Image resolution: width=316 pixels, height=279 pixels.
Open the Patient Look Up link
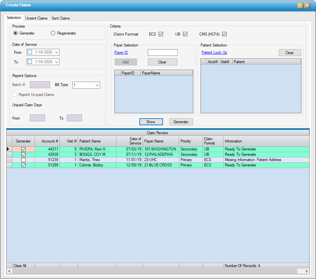pyautogui.click(x=214, y=52)
